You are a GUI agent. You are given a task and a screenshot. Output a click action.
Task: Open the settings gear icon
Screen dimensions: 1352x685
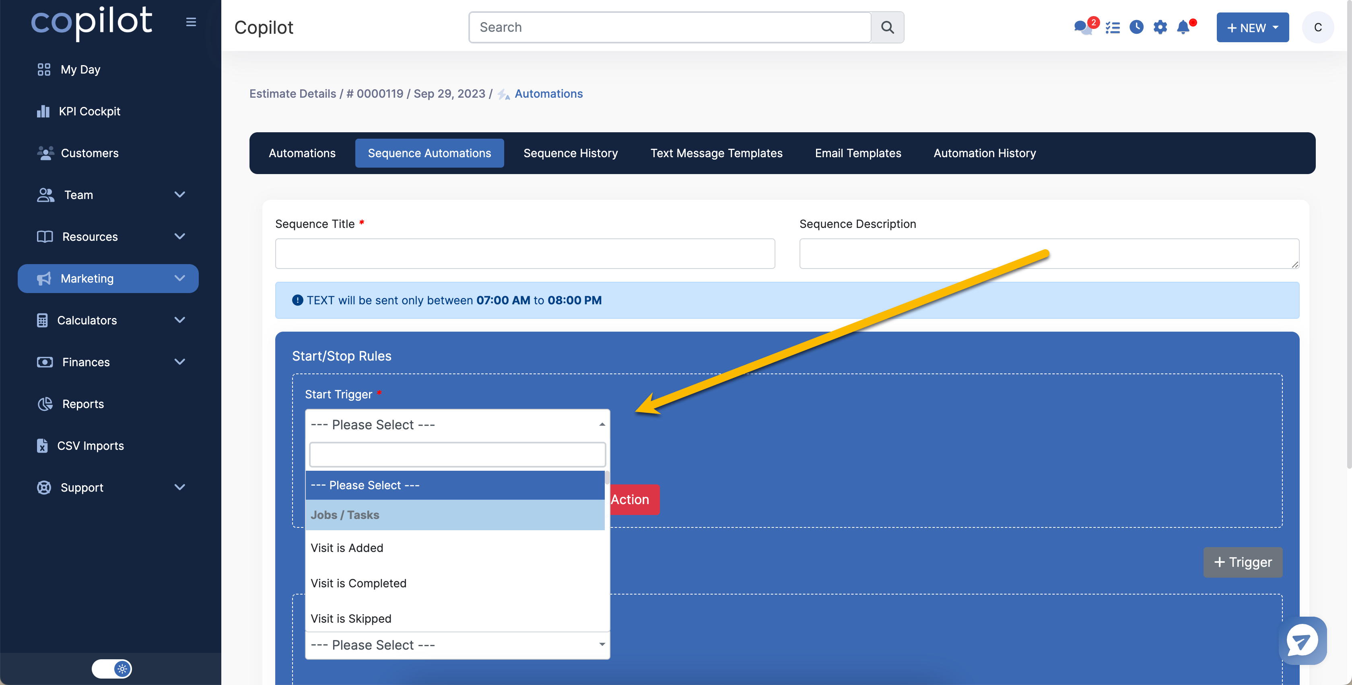(x=1160, y=27)
